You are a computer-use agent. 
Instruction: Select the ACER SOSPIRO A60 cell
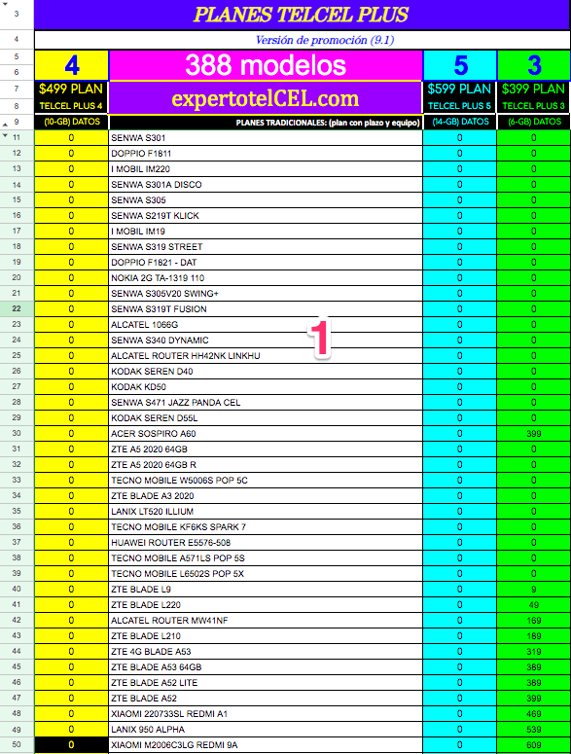coord(266,434)
